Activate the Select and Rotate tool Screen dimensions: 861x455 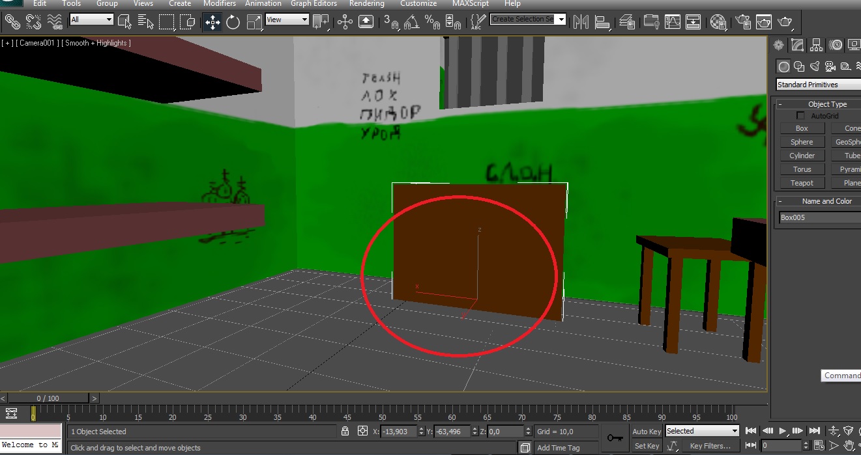click(233, 22)
